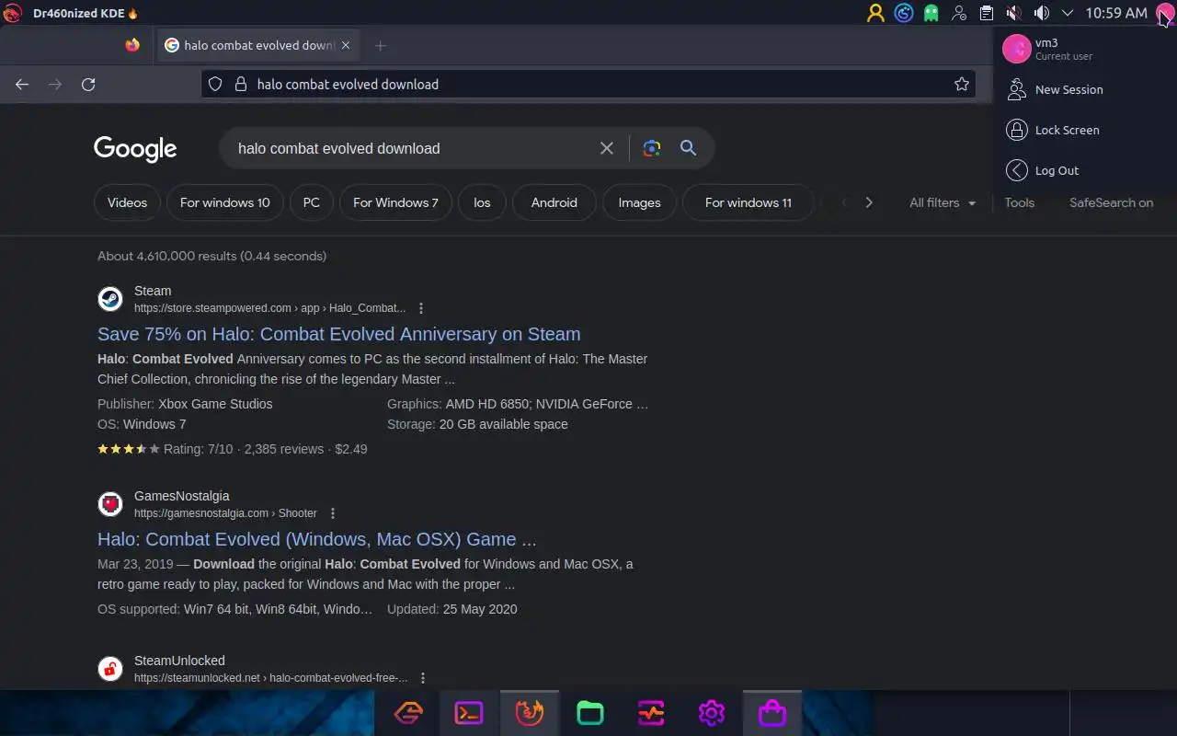The width and height of the screenshot is (1177, 736).
Task: Click the Firefox icon beside the tab
Action: [132, 45]
